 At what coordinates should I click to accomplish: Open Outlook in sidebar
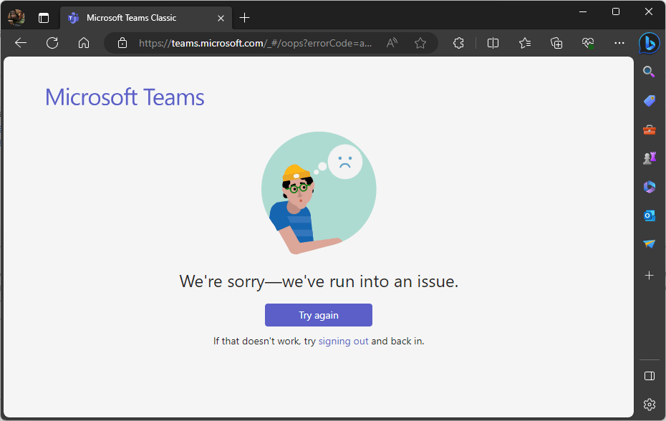[x=649, y=216]
